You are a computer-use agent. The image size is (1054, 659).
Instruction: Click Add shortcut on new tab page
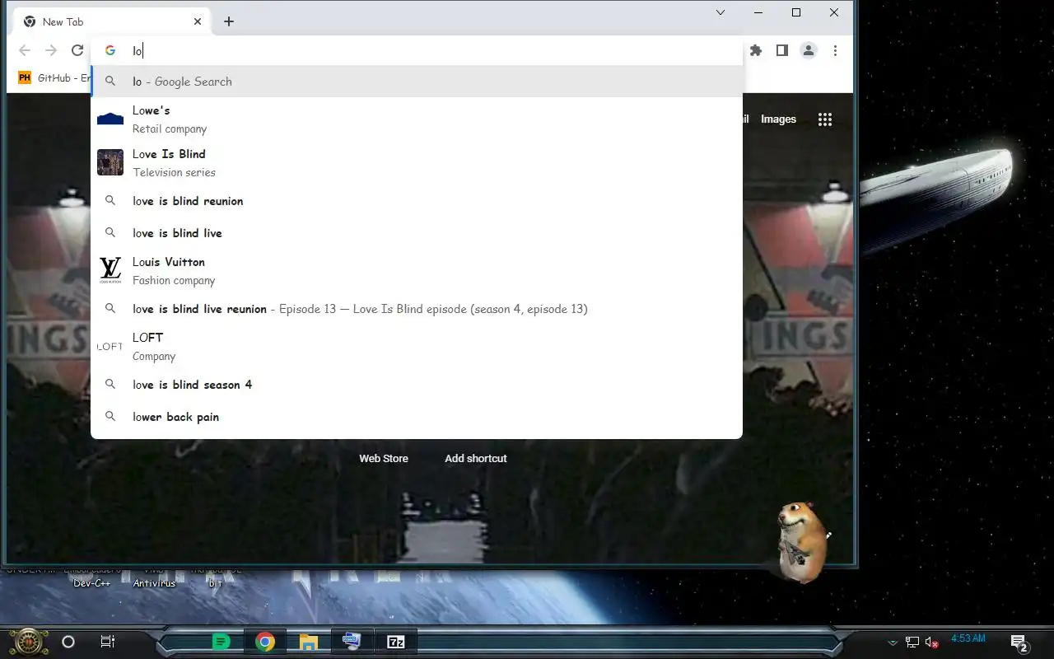pyautogui.click(x=476, y=458)
